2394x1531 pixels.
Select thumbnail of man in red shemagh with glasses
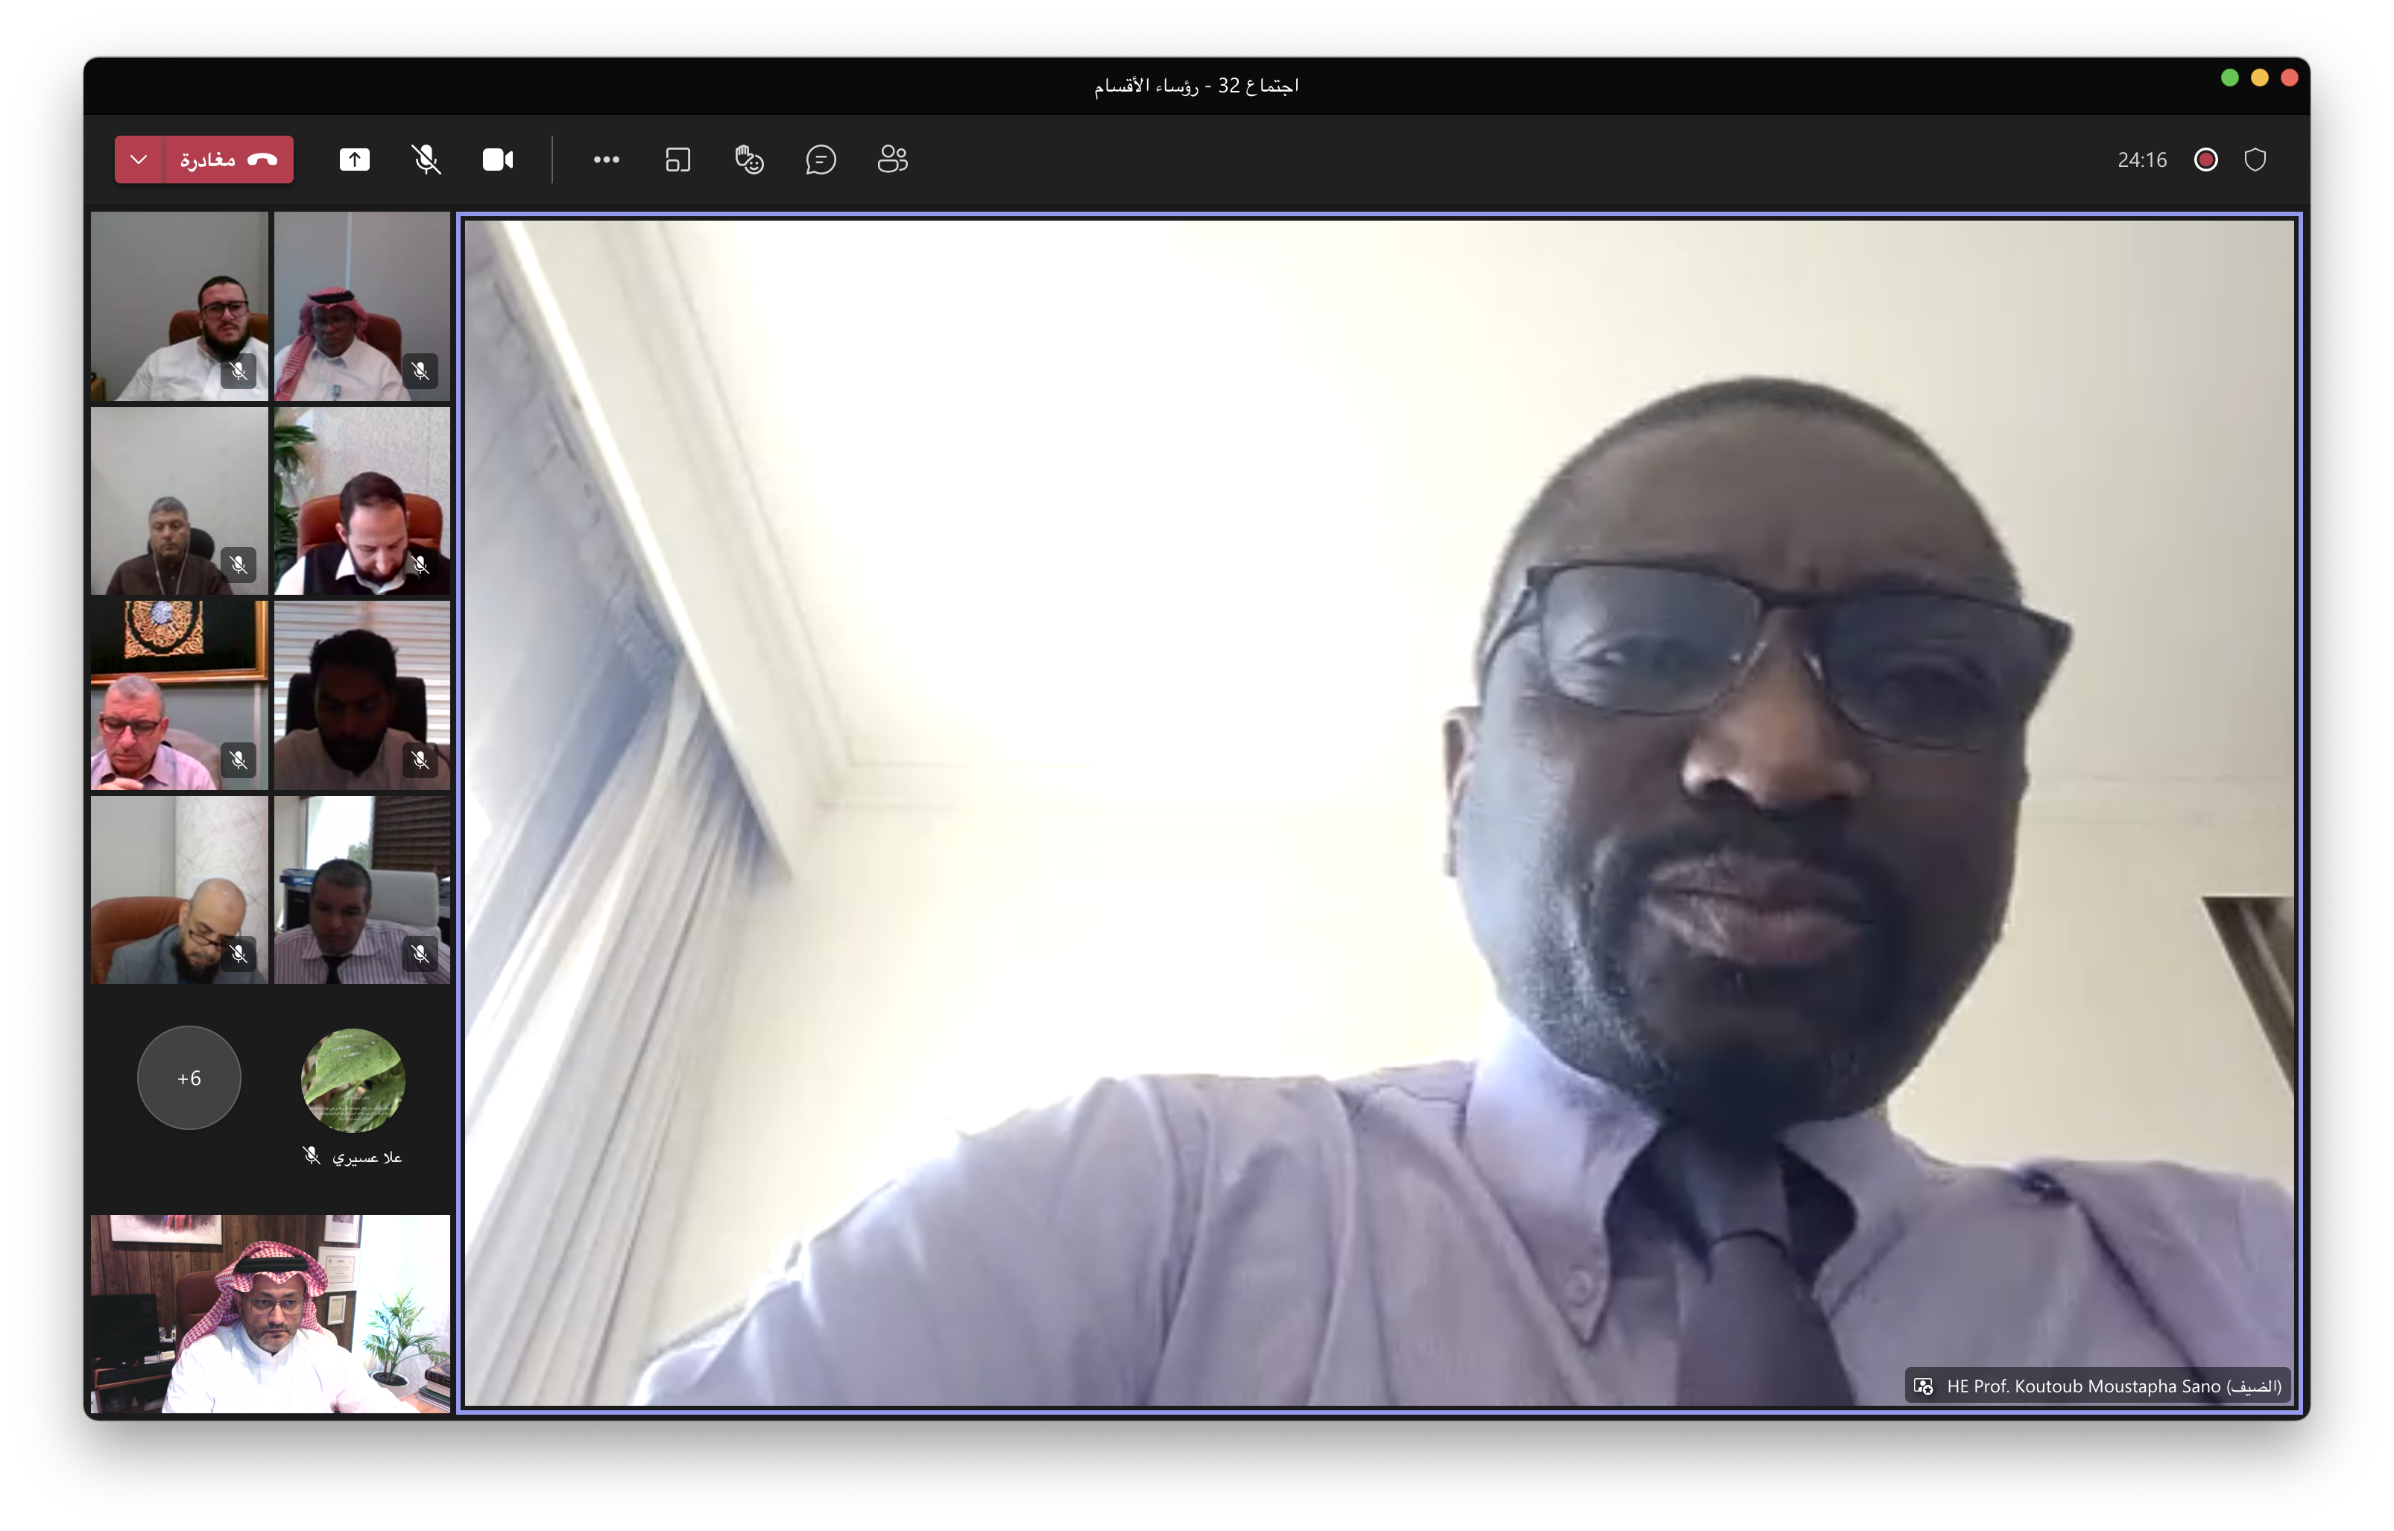(x=362, y=306)
